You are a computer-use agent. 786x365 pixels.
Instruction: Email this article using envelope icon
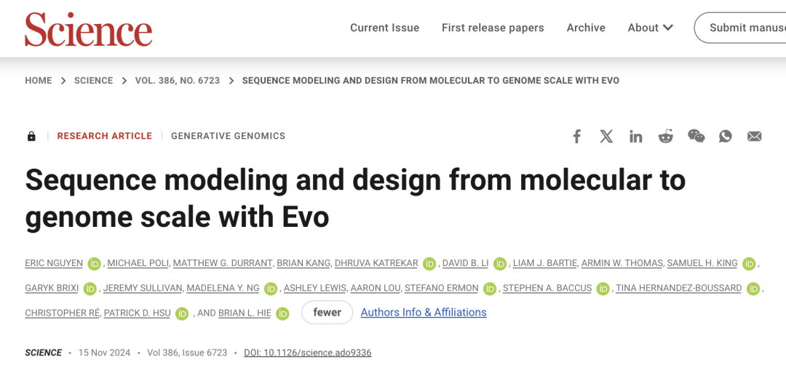[755, 136]
